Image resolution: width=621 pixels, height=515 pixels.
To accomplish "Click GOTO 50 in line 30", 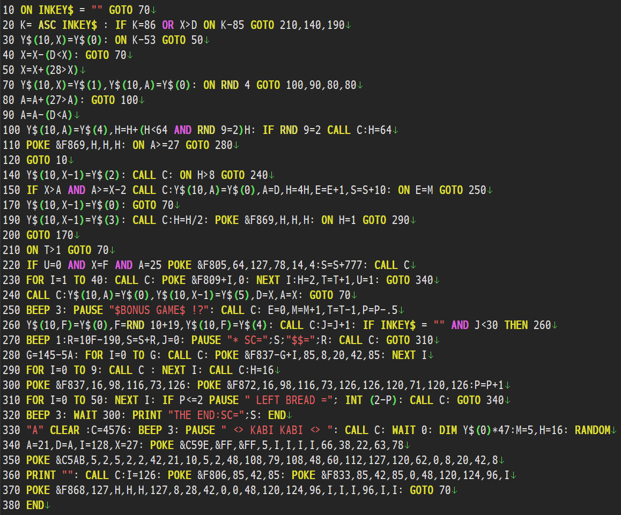I will (182, 40).
